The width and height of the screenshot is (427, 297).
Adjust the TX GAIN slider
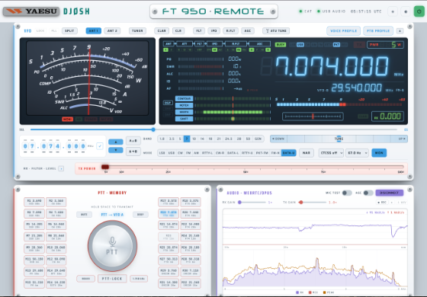[301, 203]
